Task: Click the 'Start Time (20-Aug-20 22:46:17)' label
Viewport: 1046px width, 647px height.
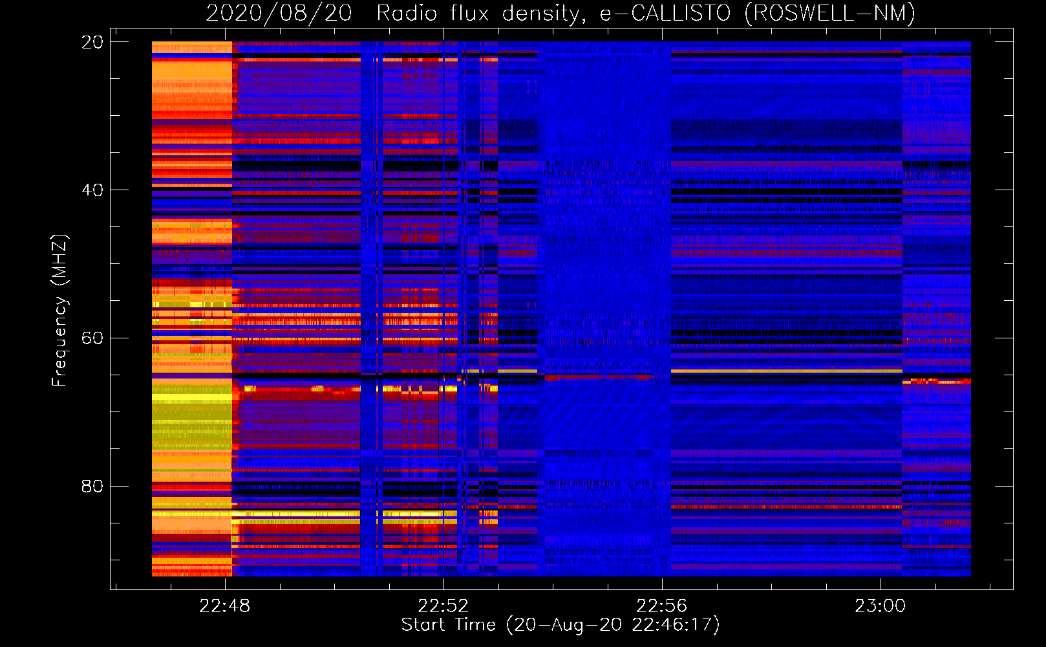Action: [x=560, y=625]
